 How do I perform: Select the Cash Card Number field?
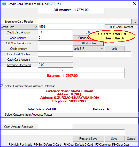(x=55, y=54)
